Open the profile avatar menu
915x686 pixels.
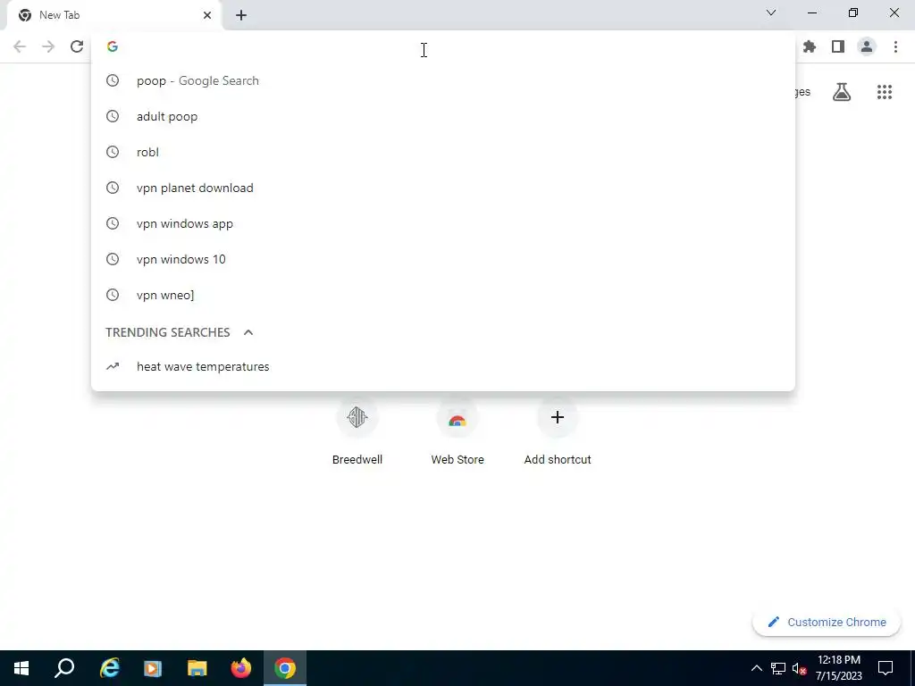[867, 46]
